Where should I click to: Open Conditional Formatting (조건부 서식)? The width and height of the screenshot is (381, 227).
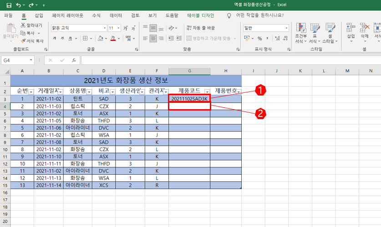[x=301, y=33]
